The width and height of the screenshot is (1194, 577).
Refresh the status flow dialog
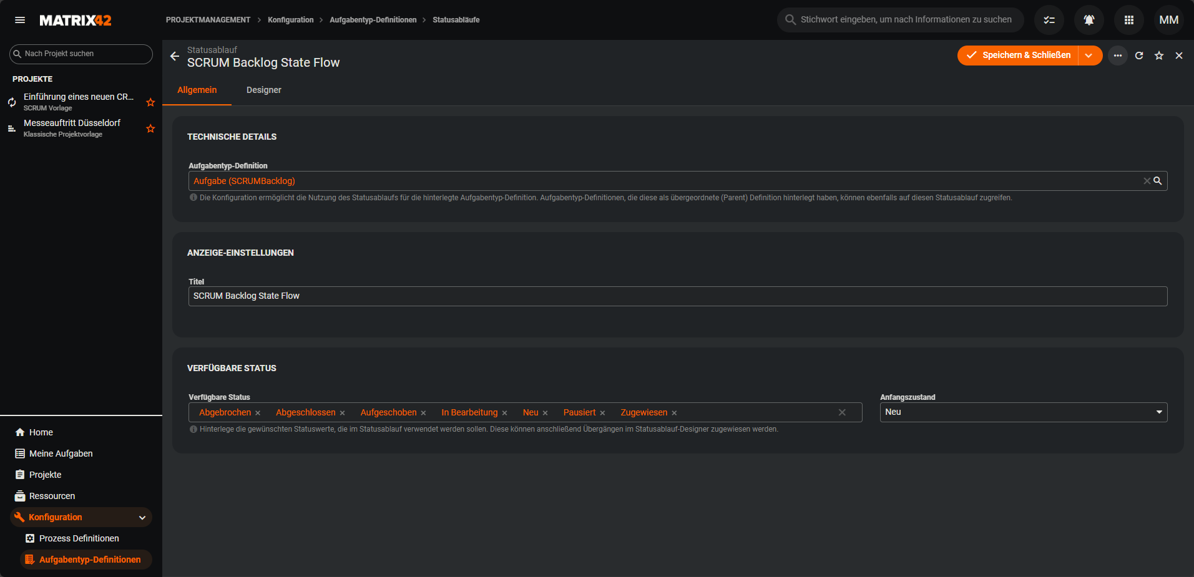[x=1138, y=56]
